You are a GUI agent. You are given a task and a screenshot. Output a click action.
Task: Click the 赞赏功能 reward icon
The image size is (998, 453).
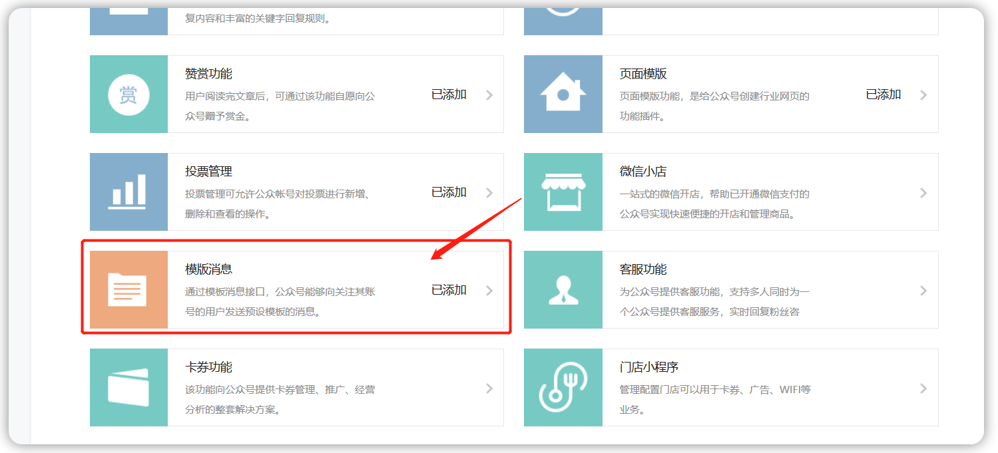coord(128,94)
